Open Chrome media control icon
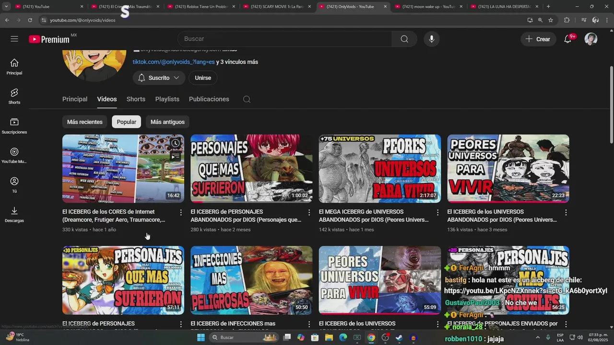The height and width of the screenshot is (345, 614). tap(584, 20)
